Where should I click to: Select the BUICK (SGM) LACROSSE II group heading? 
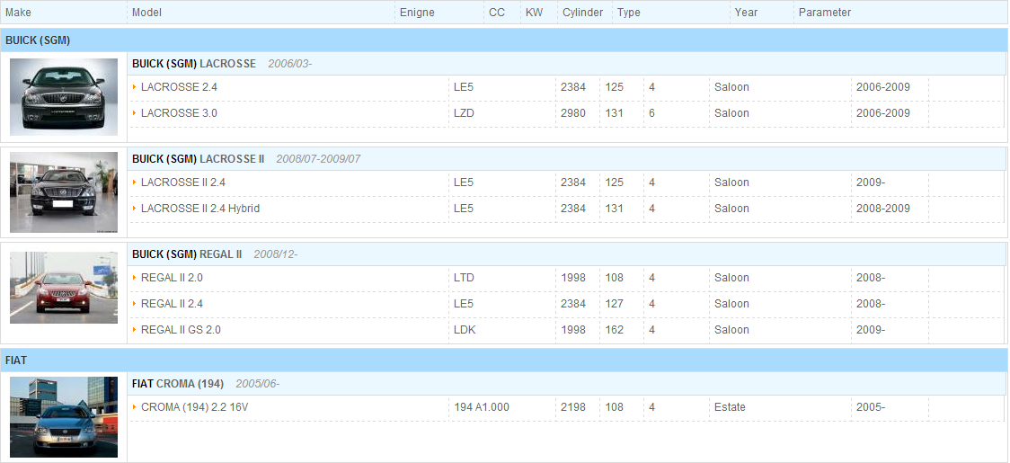[198, 159]
